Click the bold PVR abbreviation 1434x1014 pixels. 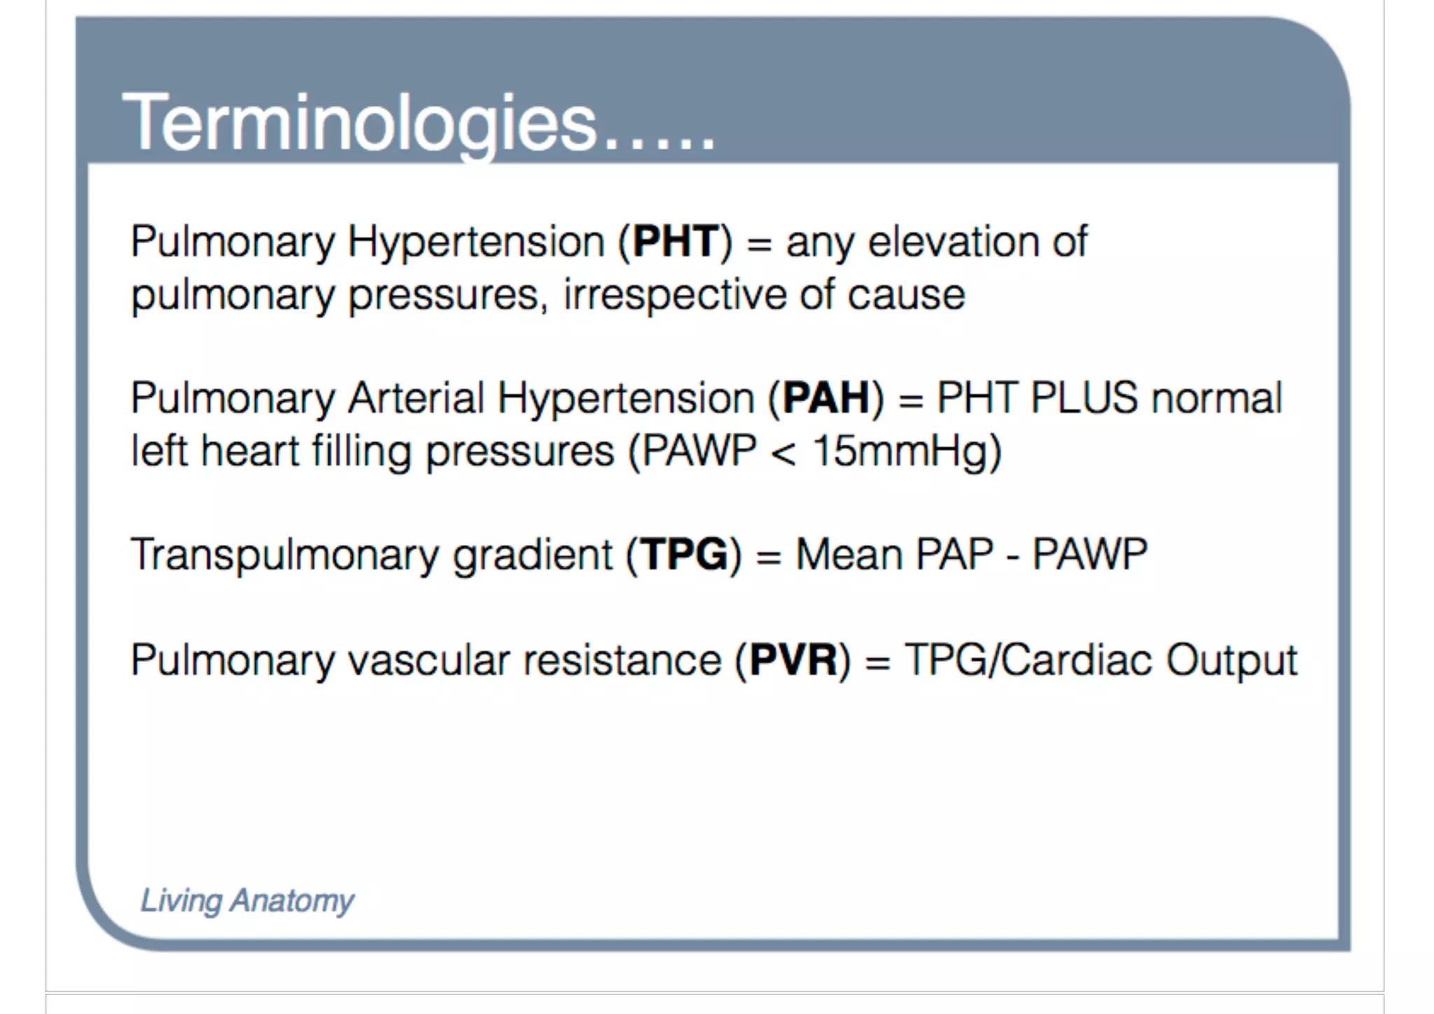[x=793, y=660]
